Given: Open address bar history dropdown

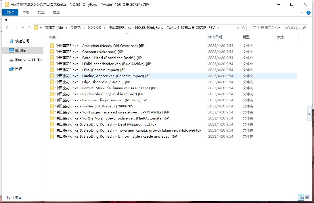Looking at the screenshot, I should 238,28.
